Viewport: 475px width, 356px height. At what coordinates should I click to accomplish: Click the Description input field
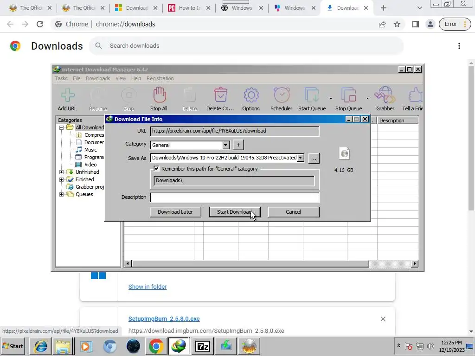234,197
